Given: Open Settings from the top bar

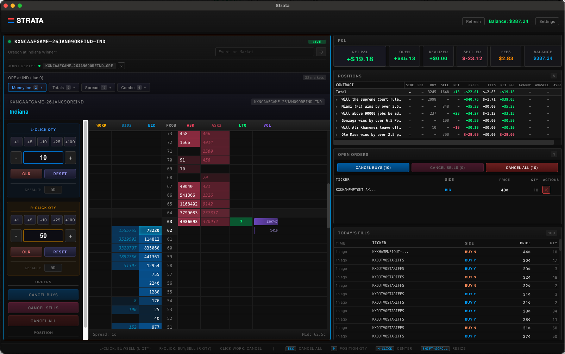Looking at the screenshot, I should [x=547, y=21].
